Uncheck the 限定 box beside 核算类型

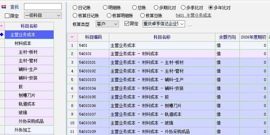(127, 24)
